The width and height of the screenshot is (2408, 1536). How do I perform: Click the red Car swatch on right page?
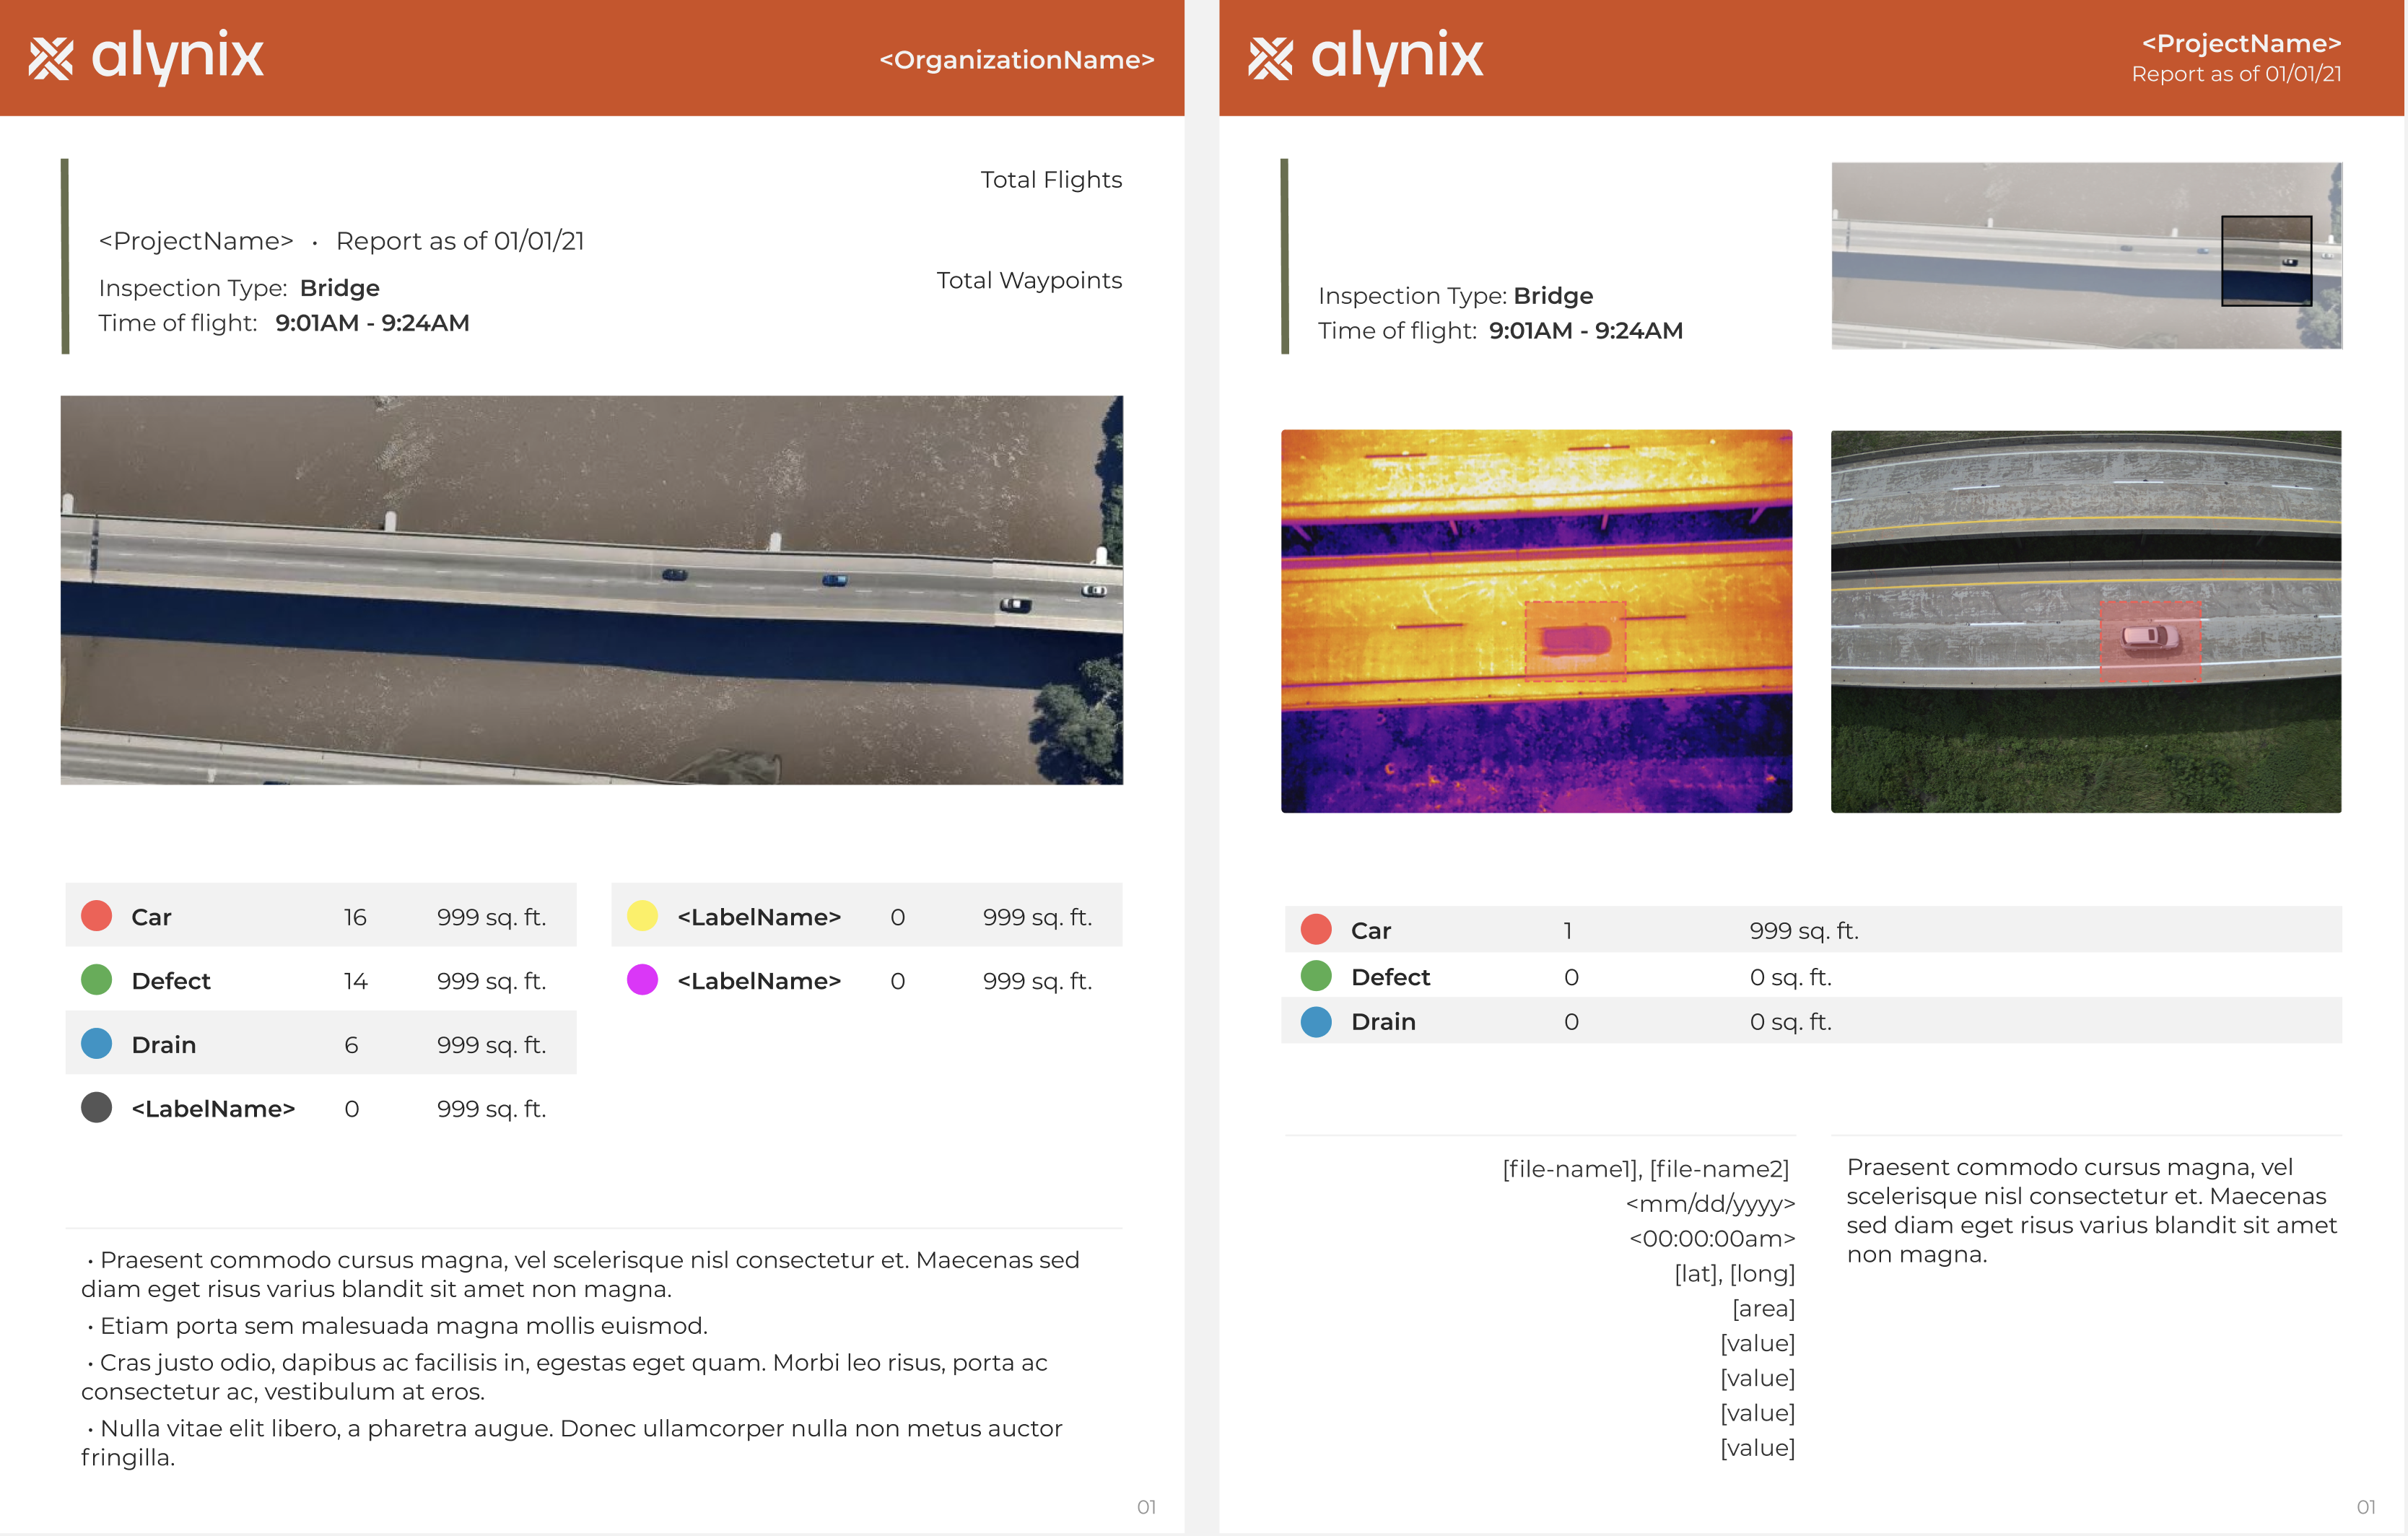[x=1316, y=930]
